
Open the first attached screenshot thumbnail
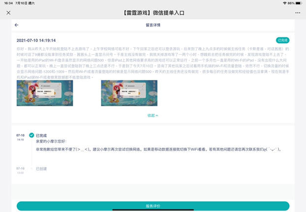[x=38, y=93]
